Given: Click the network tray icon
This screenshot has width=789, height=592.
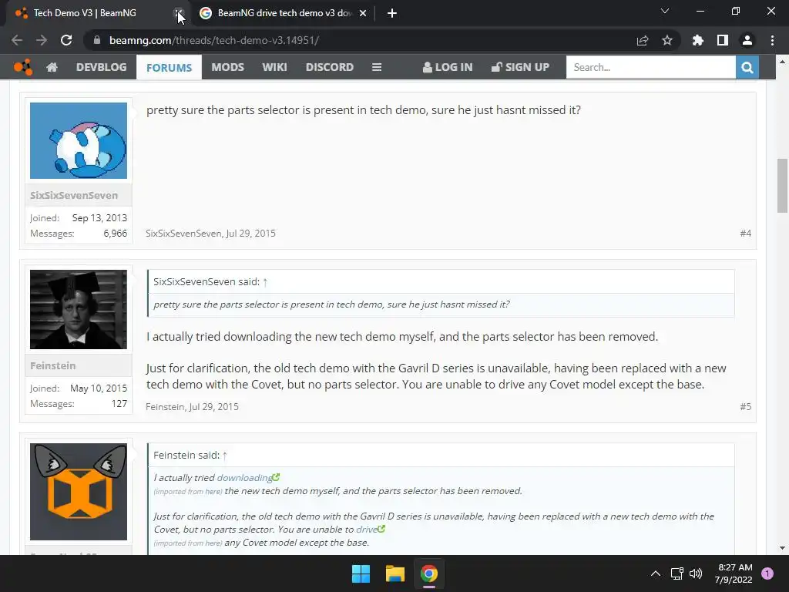Looking at the screenshot, I should pos(677,573).
